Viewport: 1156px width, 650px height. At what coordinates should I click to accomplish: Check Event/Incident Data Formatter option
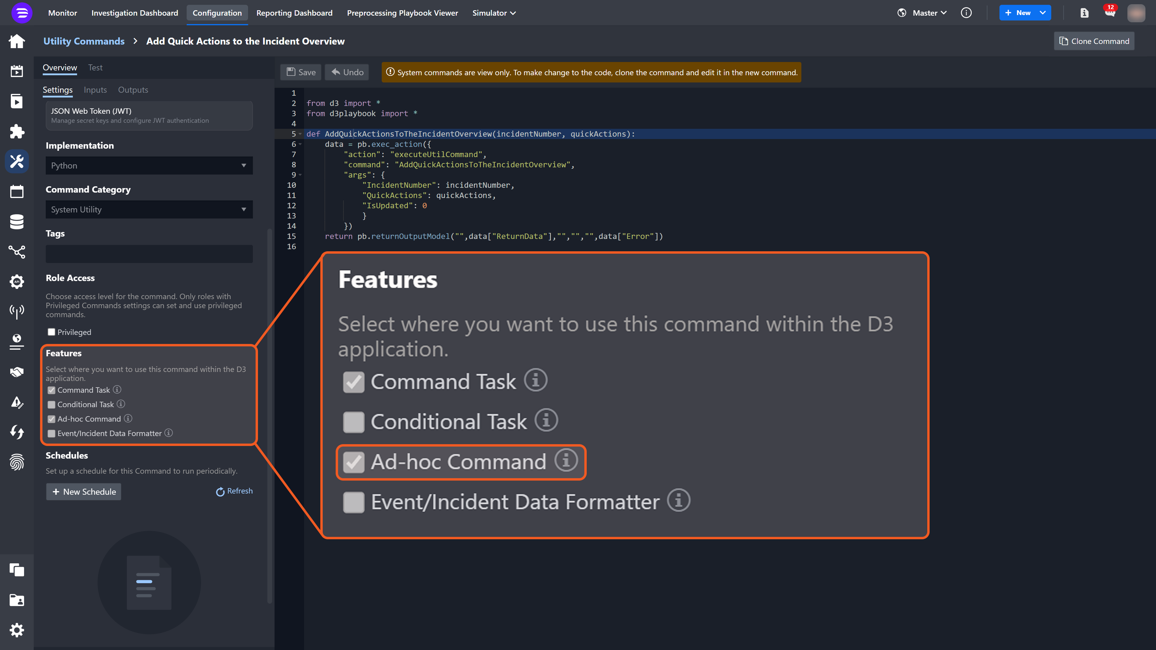click(51, 433)
